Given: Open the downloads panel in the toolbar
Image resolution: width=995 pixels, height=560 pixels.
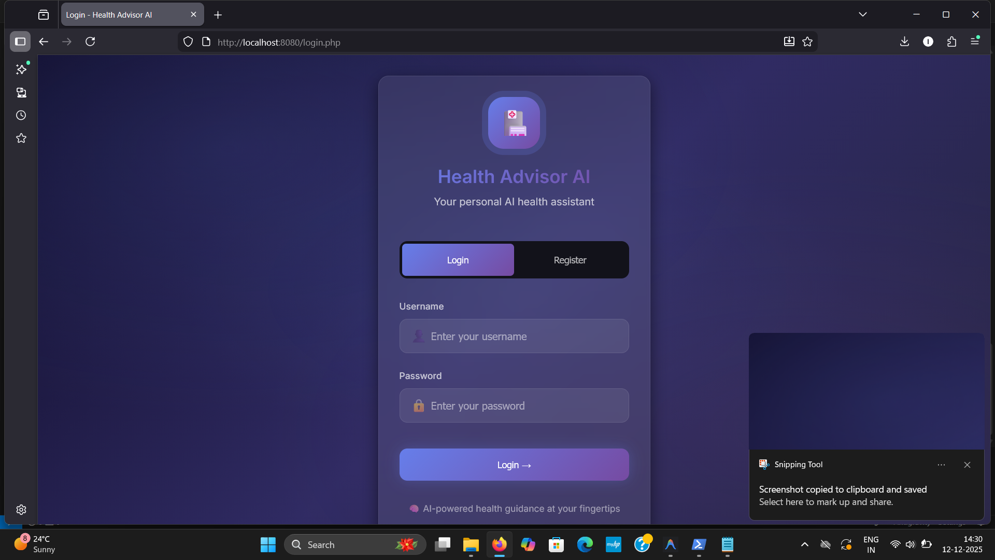Looking at the screenshot, I should pyautogui.click(x=904, y=41).
